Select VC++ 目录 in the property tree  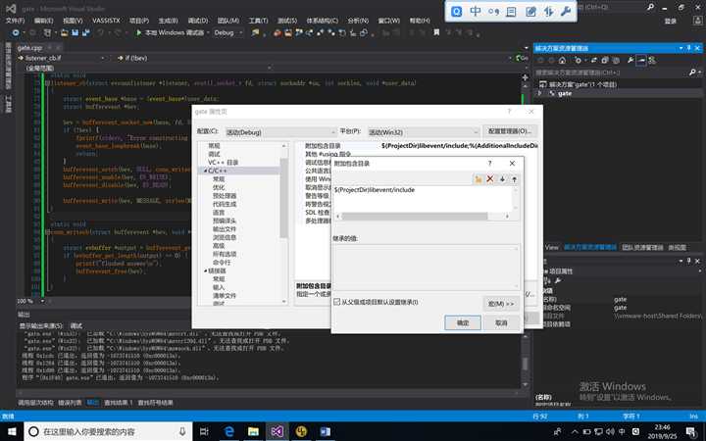[x=224, y=163]
